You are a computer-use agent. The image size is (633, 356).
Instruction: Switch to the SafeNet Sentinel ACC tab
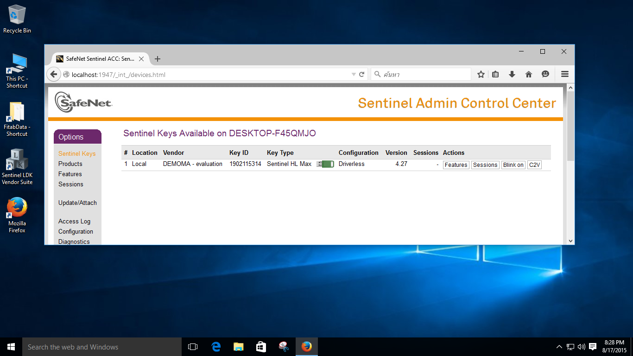pos(97,59)
